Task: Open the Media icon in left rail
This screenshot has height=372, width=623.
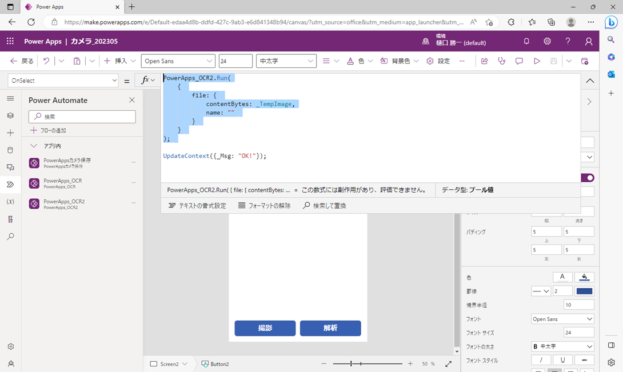Action: [10, 167]
